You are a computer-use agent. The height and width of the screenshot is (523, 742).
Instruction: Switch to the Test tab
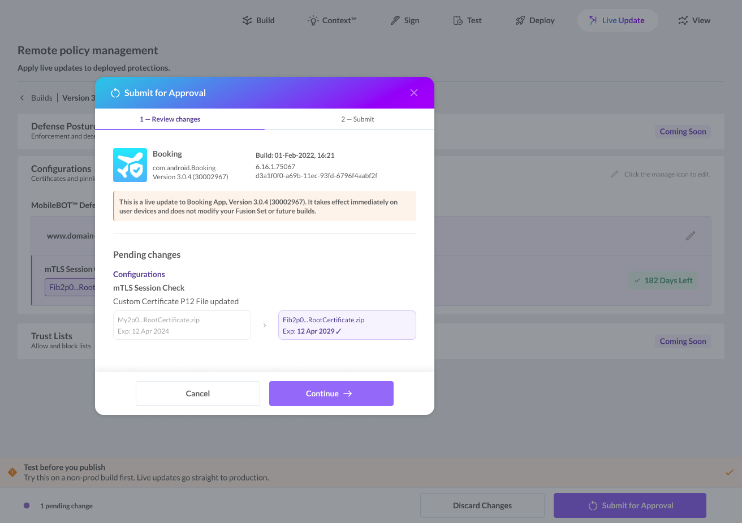tap(467, 20)
